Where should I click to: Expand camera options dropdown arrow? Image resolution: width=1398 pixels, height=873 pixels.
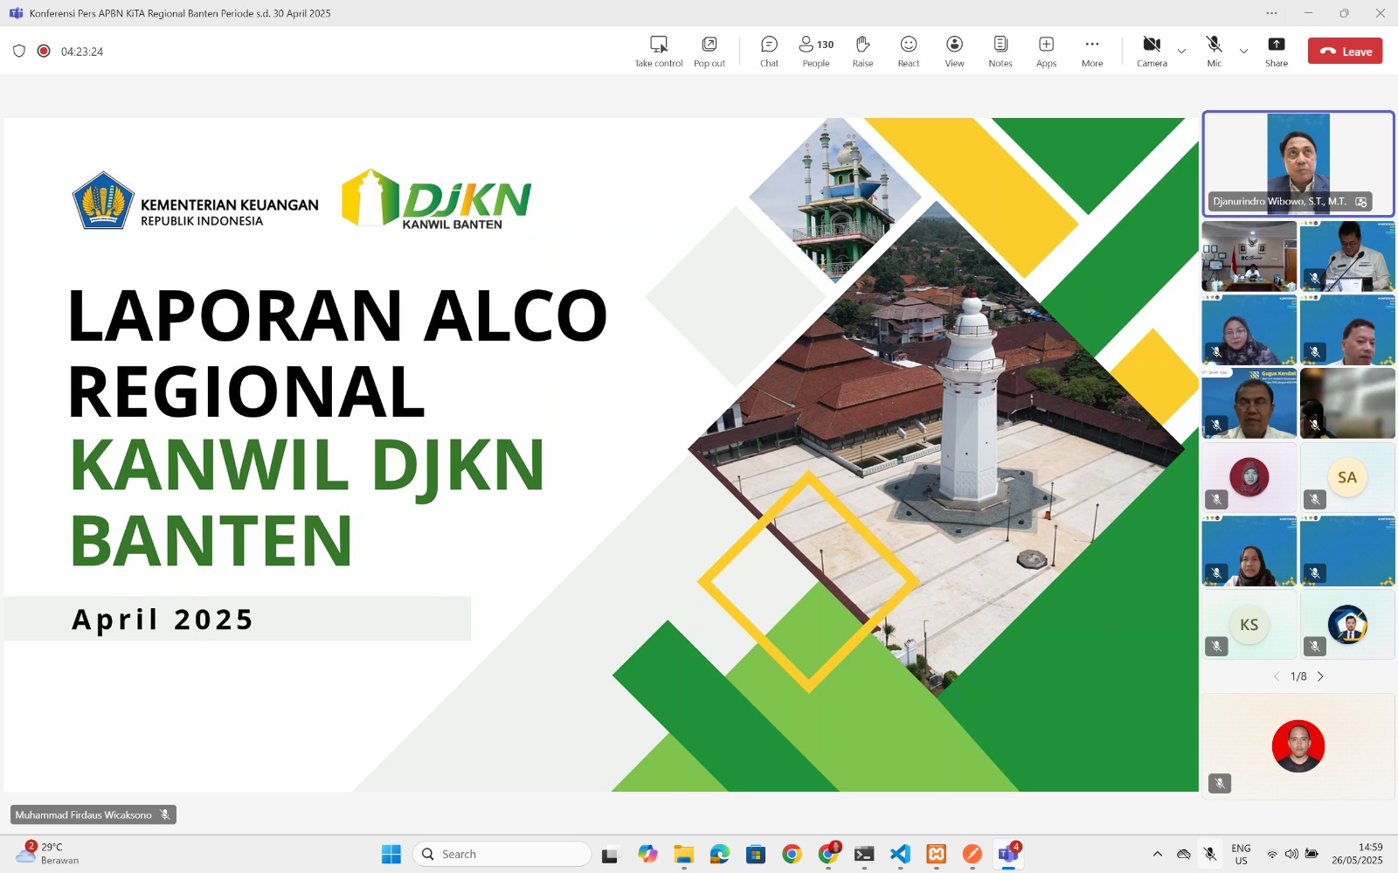tap(1181, 52)
